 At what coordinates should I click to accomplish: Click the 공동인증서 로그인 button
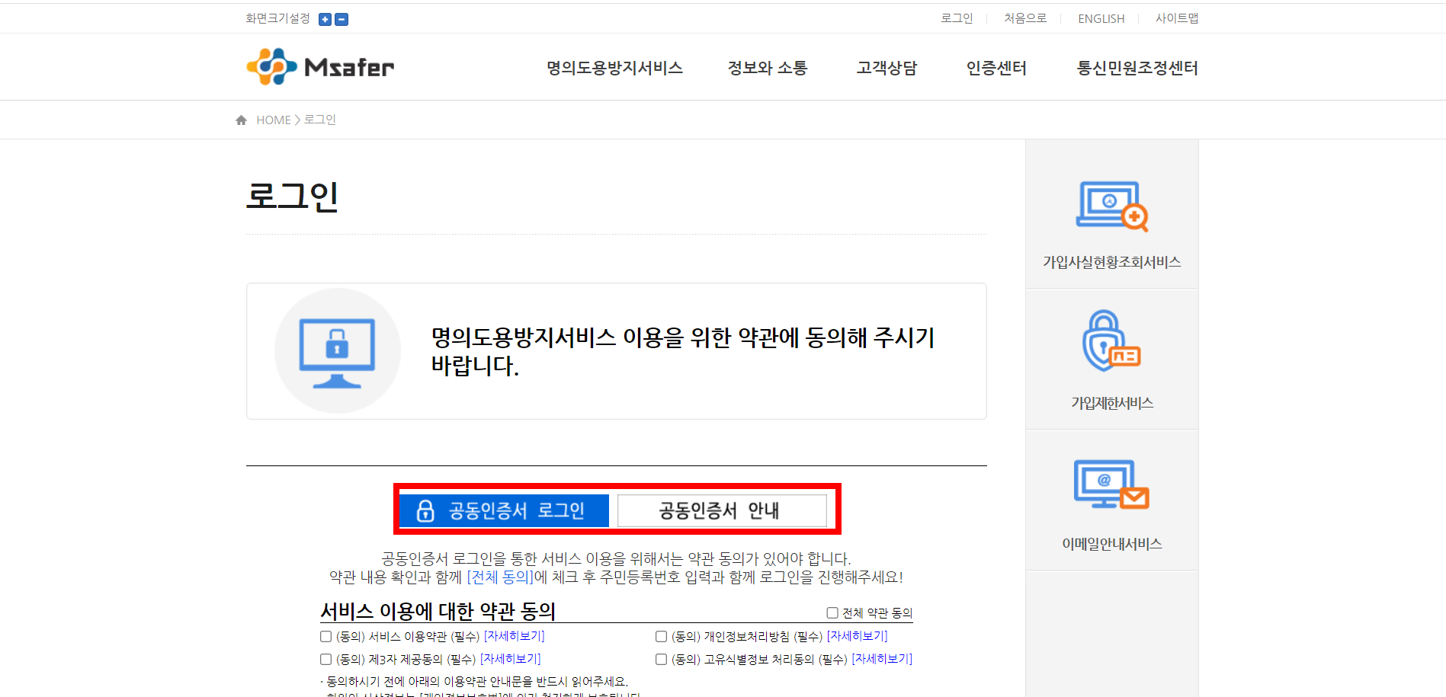(503, 510)
